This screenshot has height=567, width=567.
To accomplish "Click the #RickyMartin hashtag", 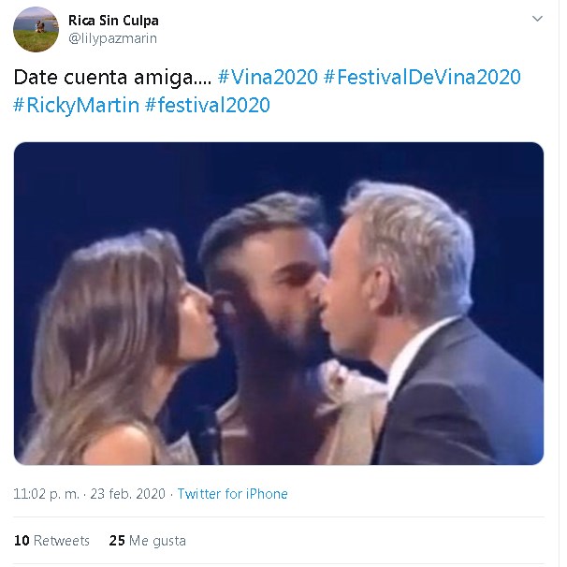I will 76,105.
